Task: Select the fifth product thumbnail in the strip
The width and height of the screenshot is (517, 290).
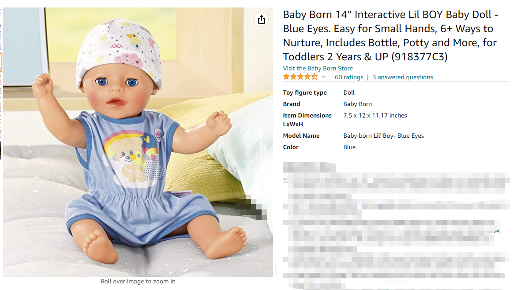Action: 0,106
